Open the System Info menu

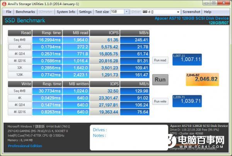click(x=66, y=12)
